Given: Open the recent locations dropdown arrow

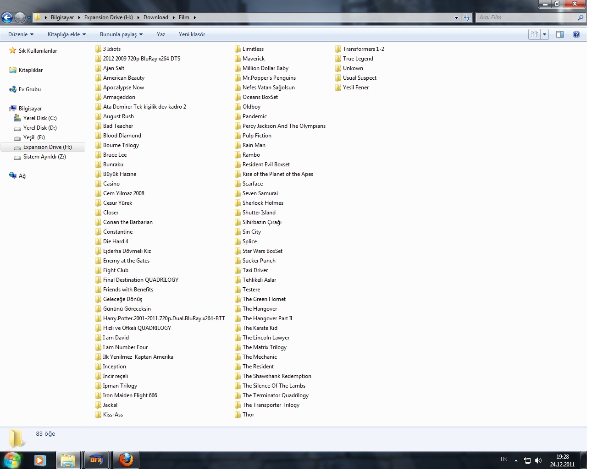Looking at the screenshot, I should click(29, 18).
